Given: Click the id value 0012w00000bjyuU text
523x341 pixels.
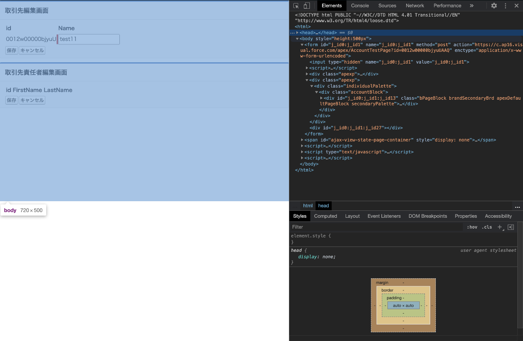Looking at the screenshot, I should (x=31, y=39).
